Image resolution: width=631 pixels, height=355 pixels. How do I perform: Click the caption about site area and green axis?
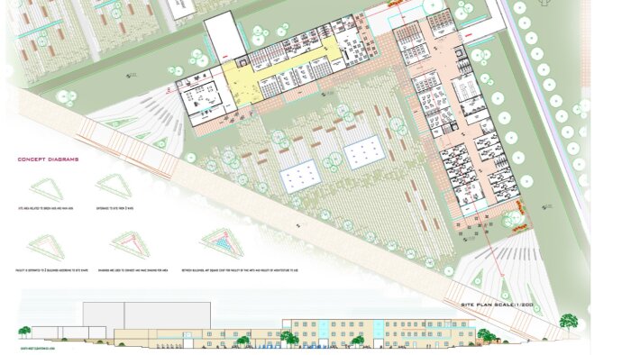(45, 209)
